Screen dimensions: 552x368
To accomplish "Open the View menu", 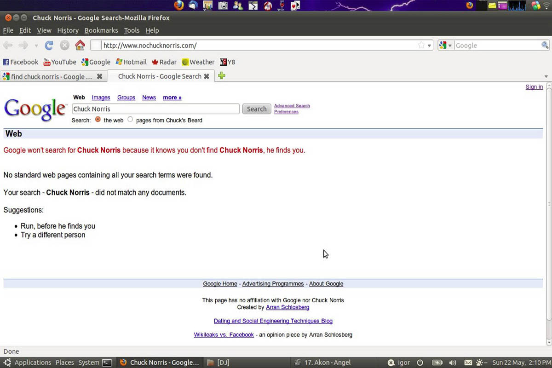I will click(x=44, y=30).
